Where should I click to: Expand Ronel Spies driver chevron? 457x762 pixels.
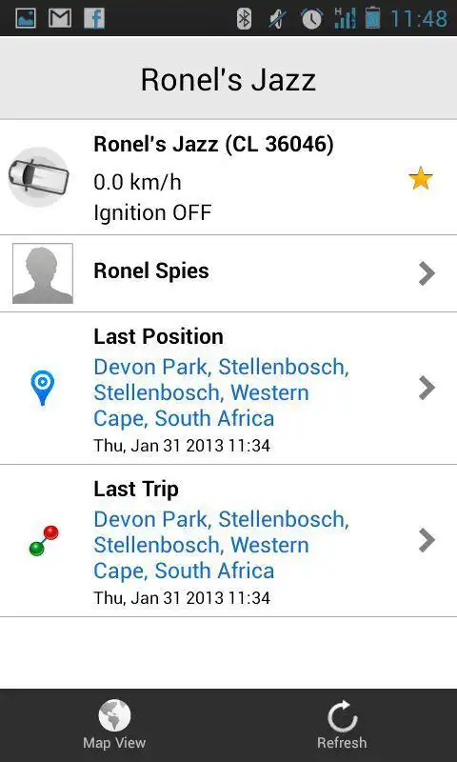click(x=427, y=273)
